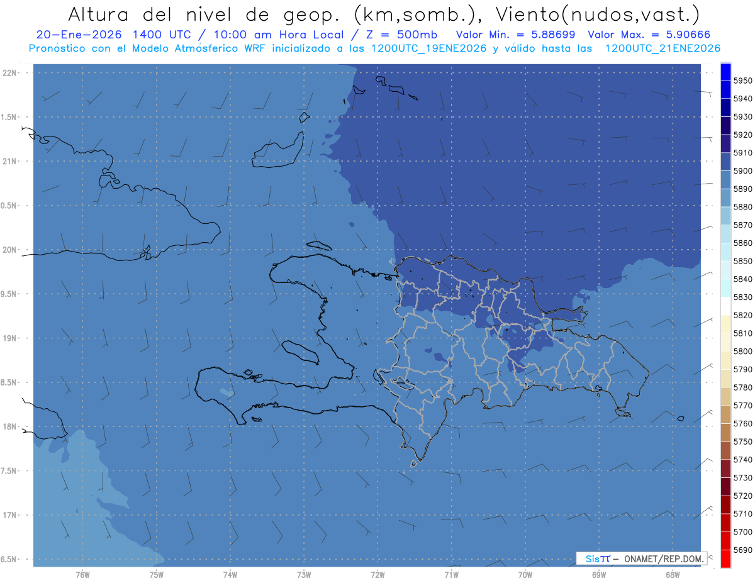Click the '70W' longitude label

tap(525, 574)
